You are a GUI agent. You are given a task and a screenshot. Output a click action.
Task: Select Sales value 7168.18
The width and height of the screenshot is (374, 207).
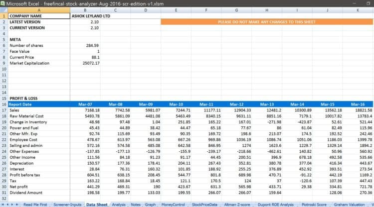(85, 110)
